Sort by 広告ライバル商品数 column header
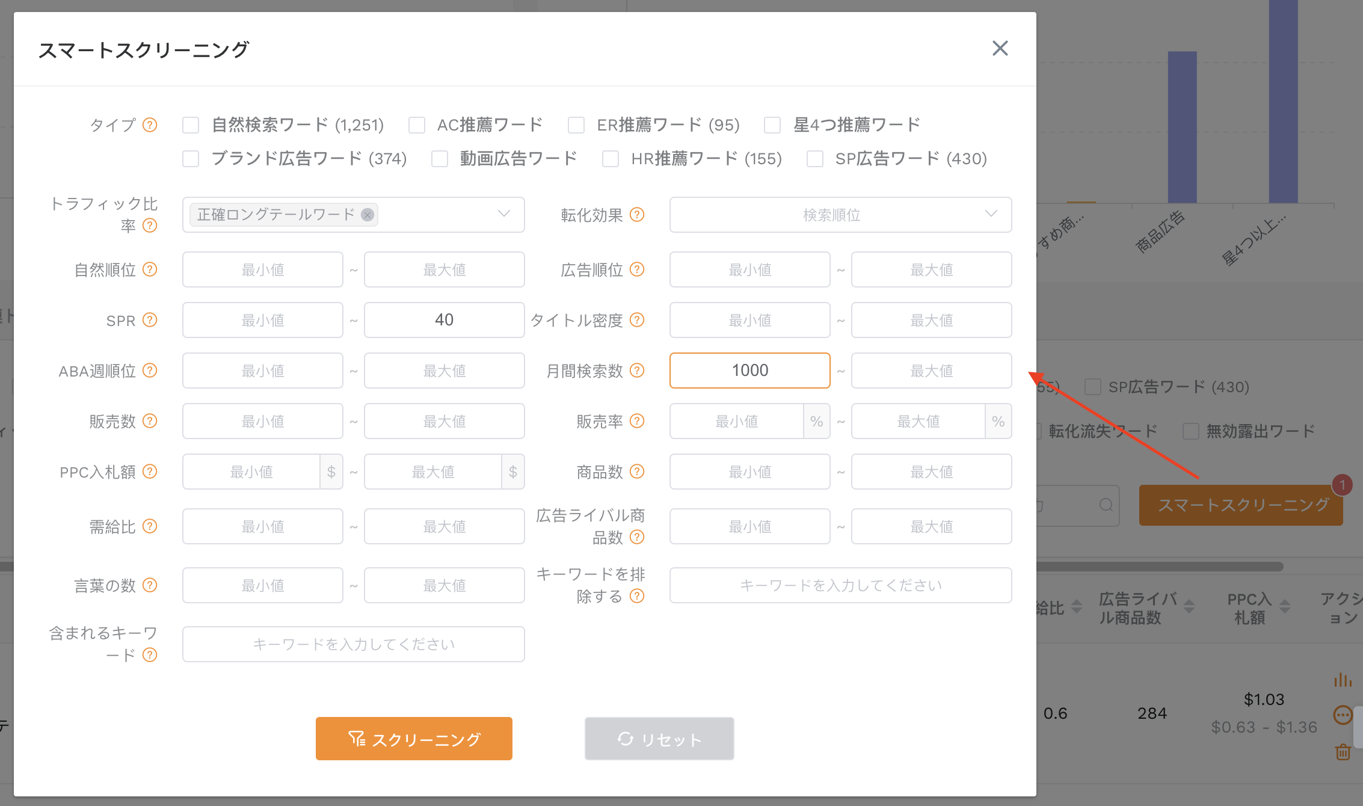 1189,606
